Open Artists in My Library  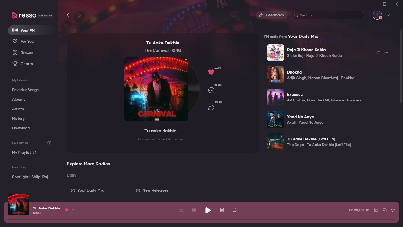(x=18, y=109)
